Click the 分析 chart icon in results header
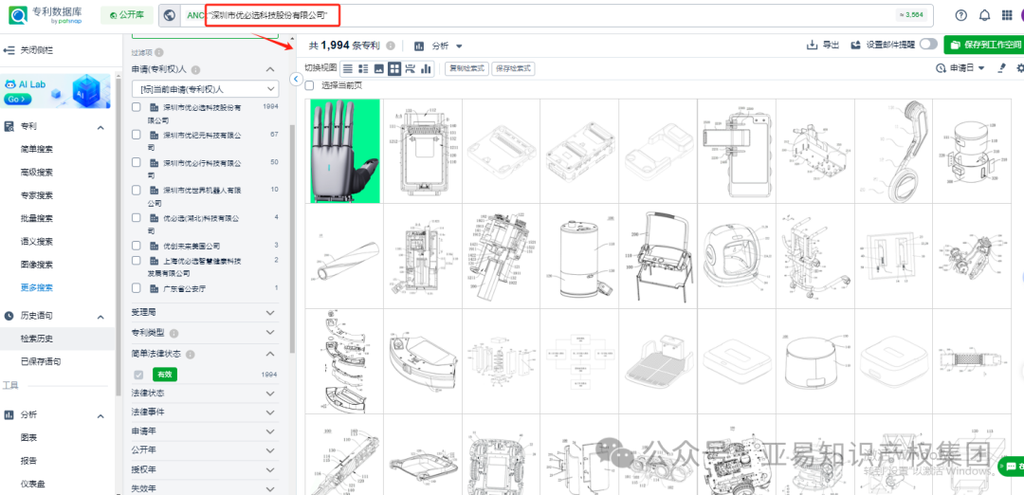 coord(419,46)
